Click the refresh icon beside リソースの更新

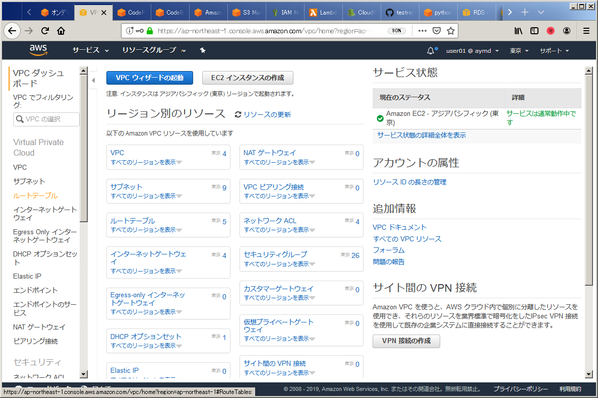(x=238, y=114)
